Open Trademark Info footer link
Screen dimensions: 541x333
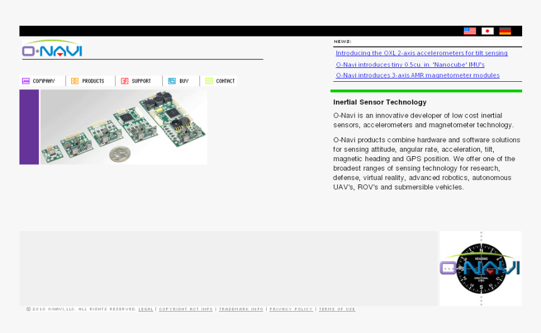(x=241, y=309)
